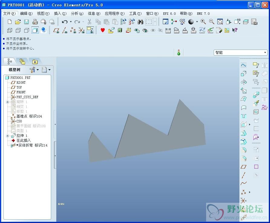270x223 pixels.
Task: Expand the 拉伸 1 tree node
Action: pyautogui.click(x=7, y=136)
